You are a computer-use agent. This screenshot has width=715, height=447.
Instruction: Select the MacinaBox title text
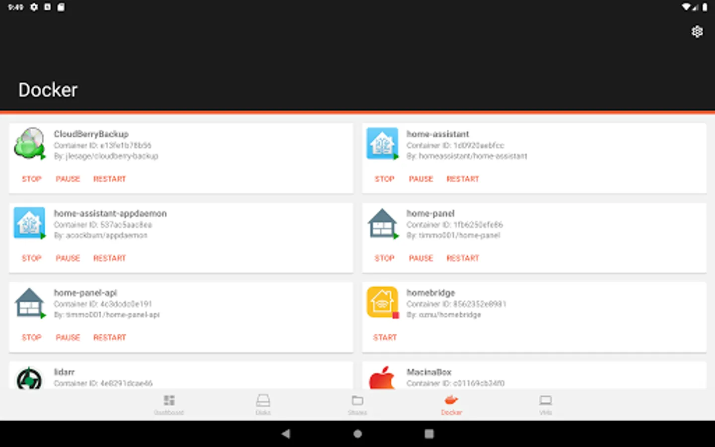[429, 372]
